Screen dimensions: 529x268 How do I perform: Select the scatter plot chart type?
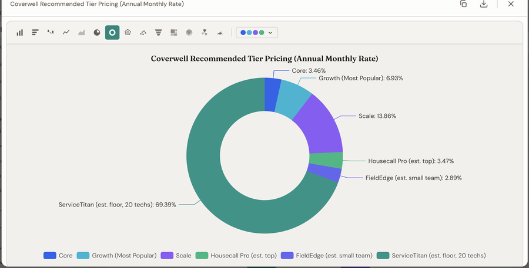pos(143,33)
